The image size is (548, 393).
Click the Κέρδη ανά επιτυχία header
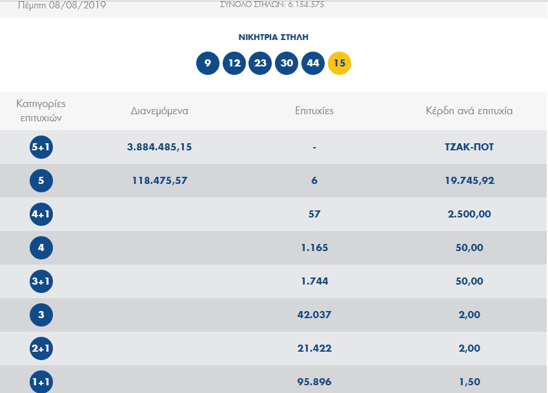469,111
